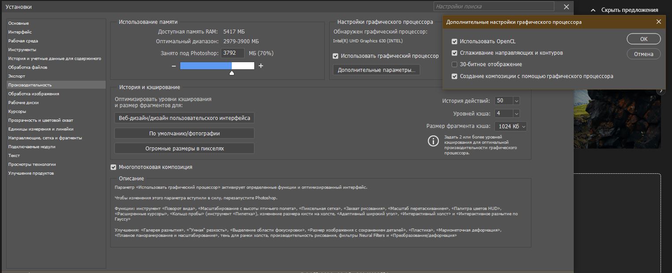Click the Photoshop memory usage slider
This screenshot has width=672, height=273.
(x=217, y=66)
